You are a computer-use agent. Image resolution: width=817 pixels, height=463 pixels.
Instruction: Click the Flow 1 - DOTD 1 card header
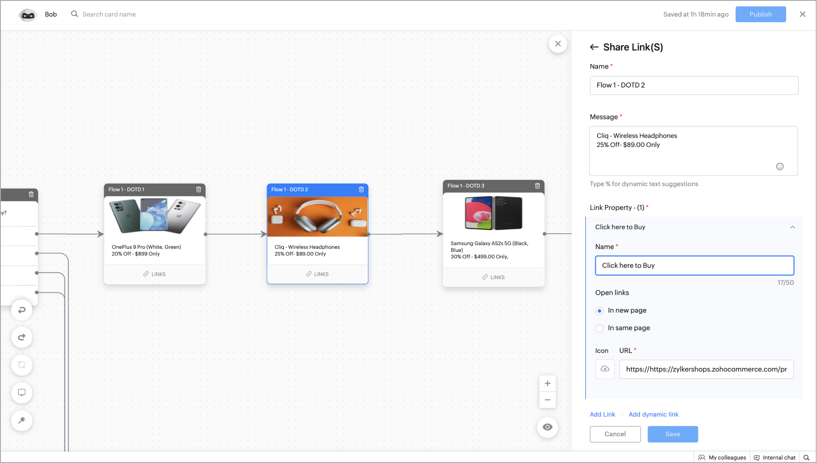pyautogui.click(x=155, y=190)
